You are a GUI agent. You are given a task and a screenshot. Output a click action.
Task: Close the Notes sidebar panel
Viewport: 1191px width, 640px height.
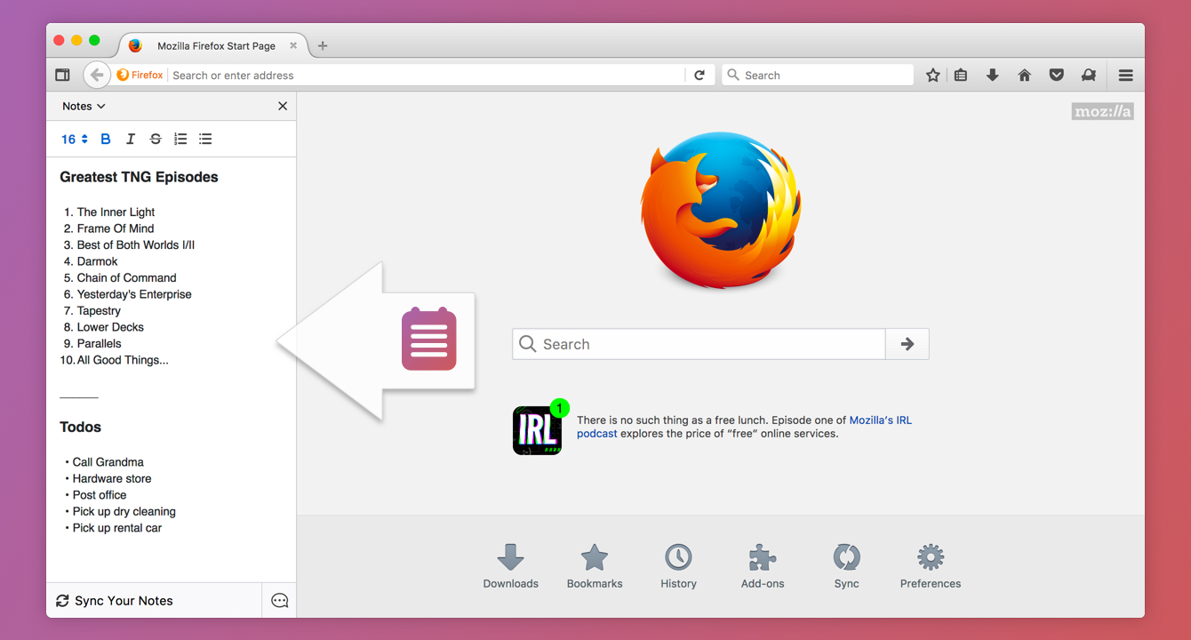pos(283,106)
